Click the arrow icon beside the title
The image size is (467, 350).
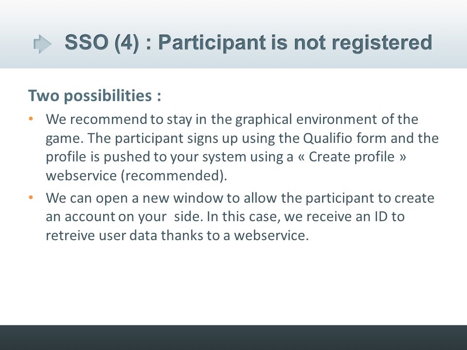(42, 44)
